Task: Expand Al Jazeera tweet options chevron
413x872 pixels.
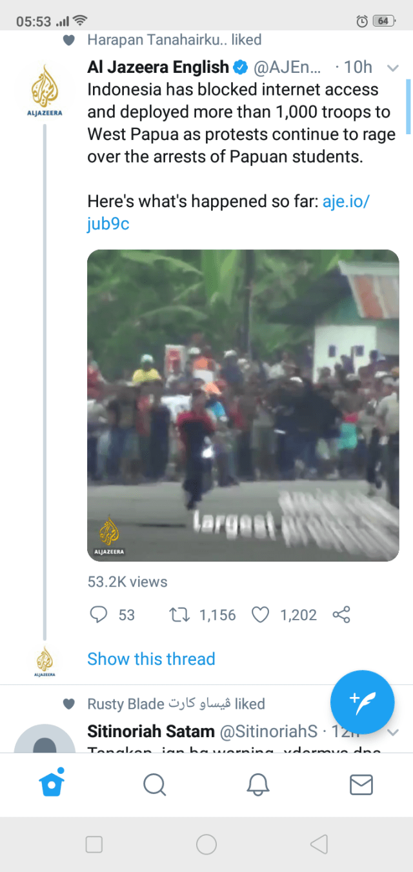Action: point(392,67)
